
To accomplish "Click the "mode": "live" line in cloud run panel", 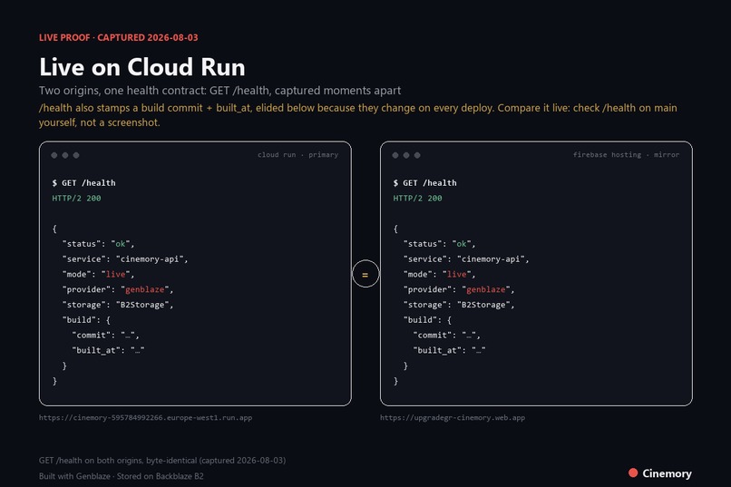I will pos(98,274).
